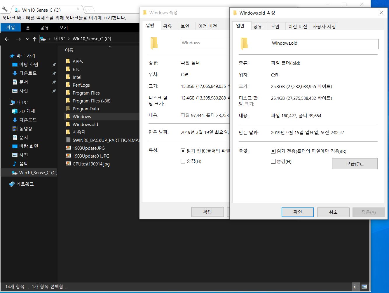The width and height of the screenshot is (389, 293).
Task: Open 이전 버전 tab in Windows.old 속성 dialog
Action: 298,27
